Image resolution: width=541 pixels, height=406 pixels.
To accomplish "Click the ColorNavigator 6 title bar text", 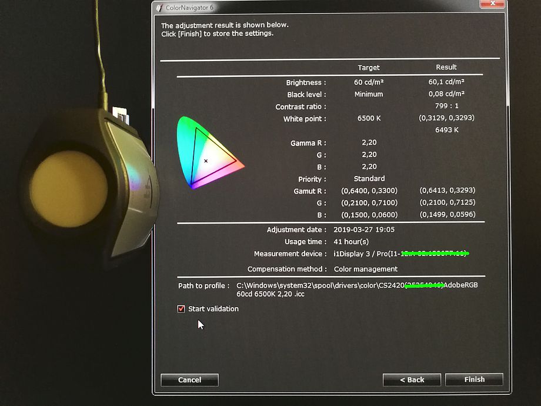I will point(189,6).
